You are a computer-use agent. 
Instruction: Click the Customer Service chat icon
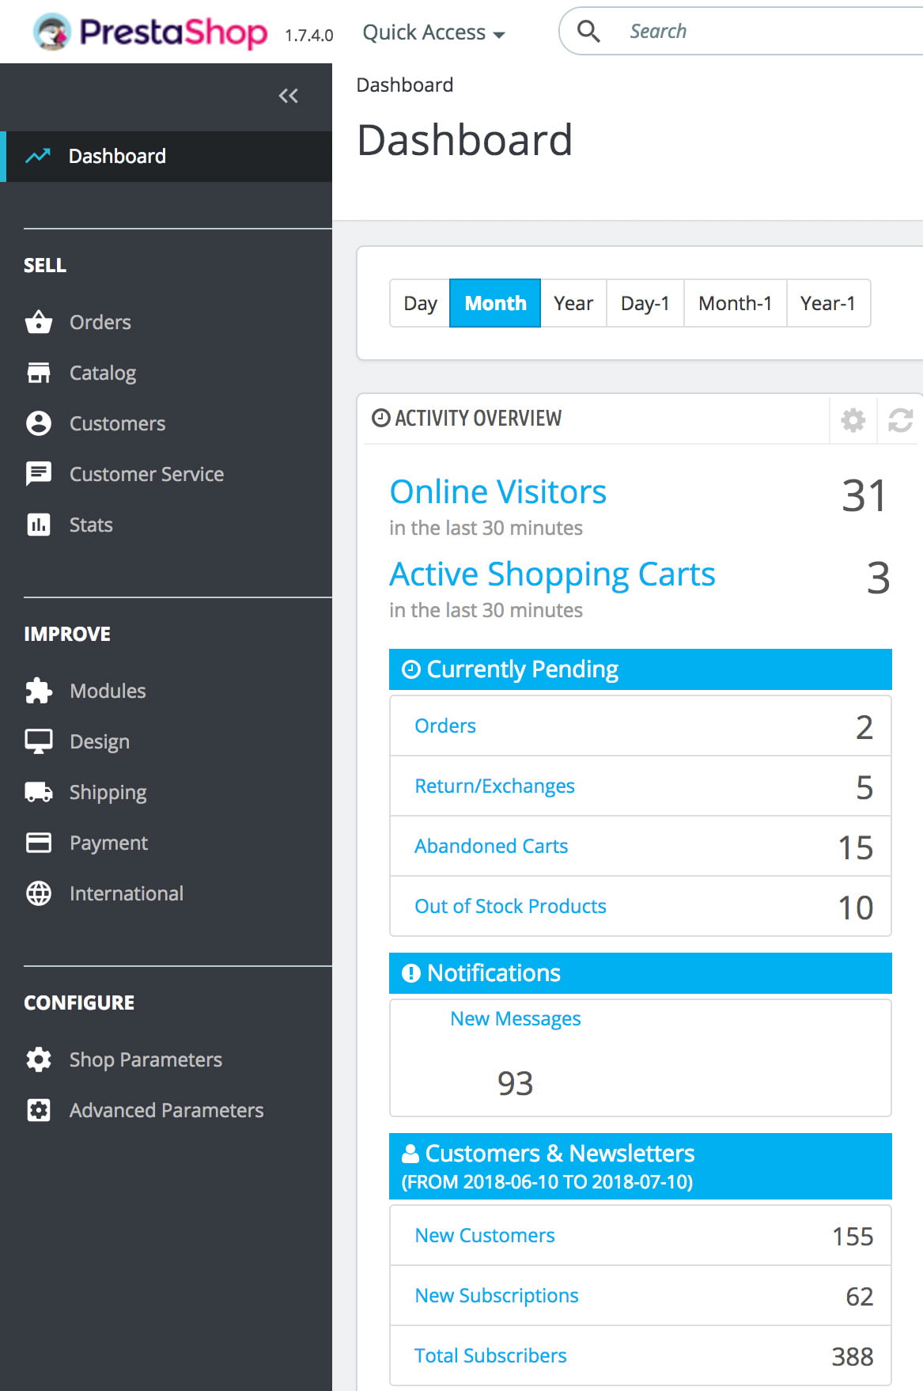(38, 474)
